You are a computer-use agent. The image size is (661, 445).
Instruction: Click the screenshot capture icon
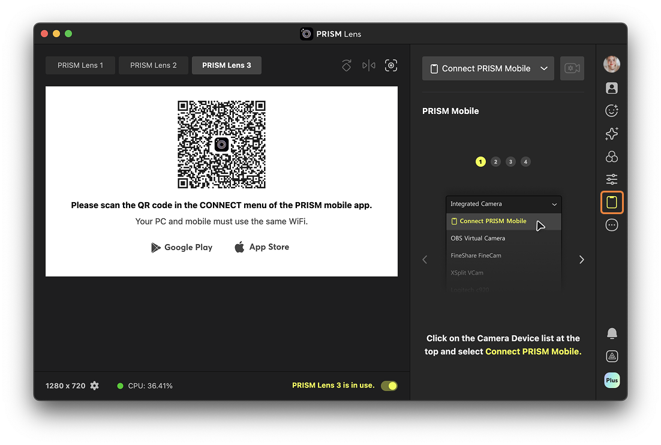(x=391, y=65)
